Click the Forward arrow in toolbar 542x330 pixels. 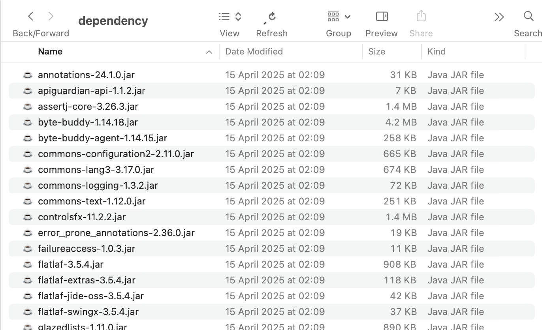click(x=51, y=17)
